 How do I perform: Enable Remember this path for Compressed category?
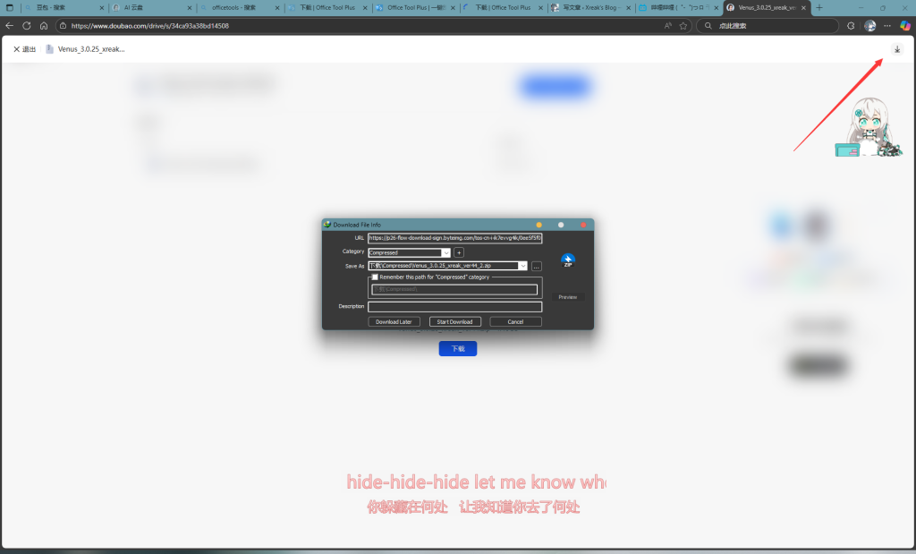pyautogui.click(x=375, y=277)
